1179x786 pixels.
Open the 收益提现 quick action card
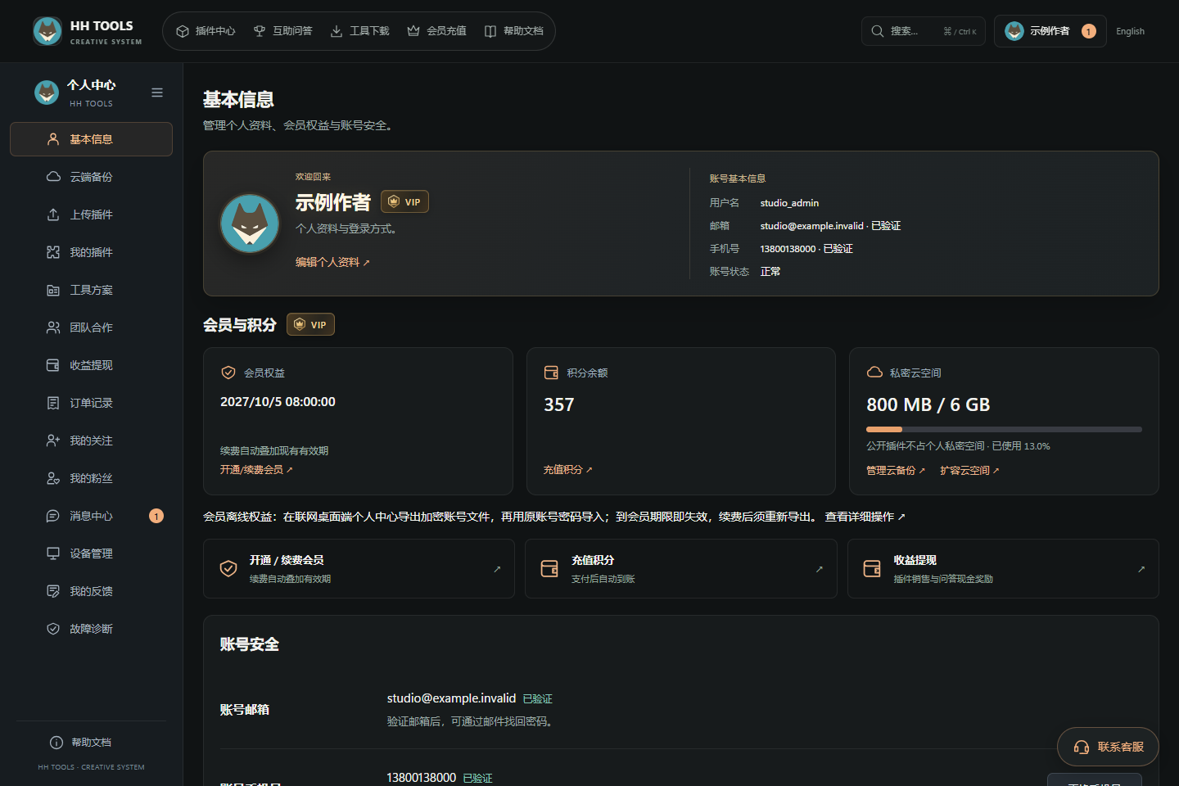click(1003, 568)
